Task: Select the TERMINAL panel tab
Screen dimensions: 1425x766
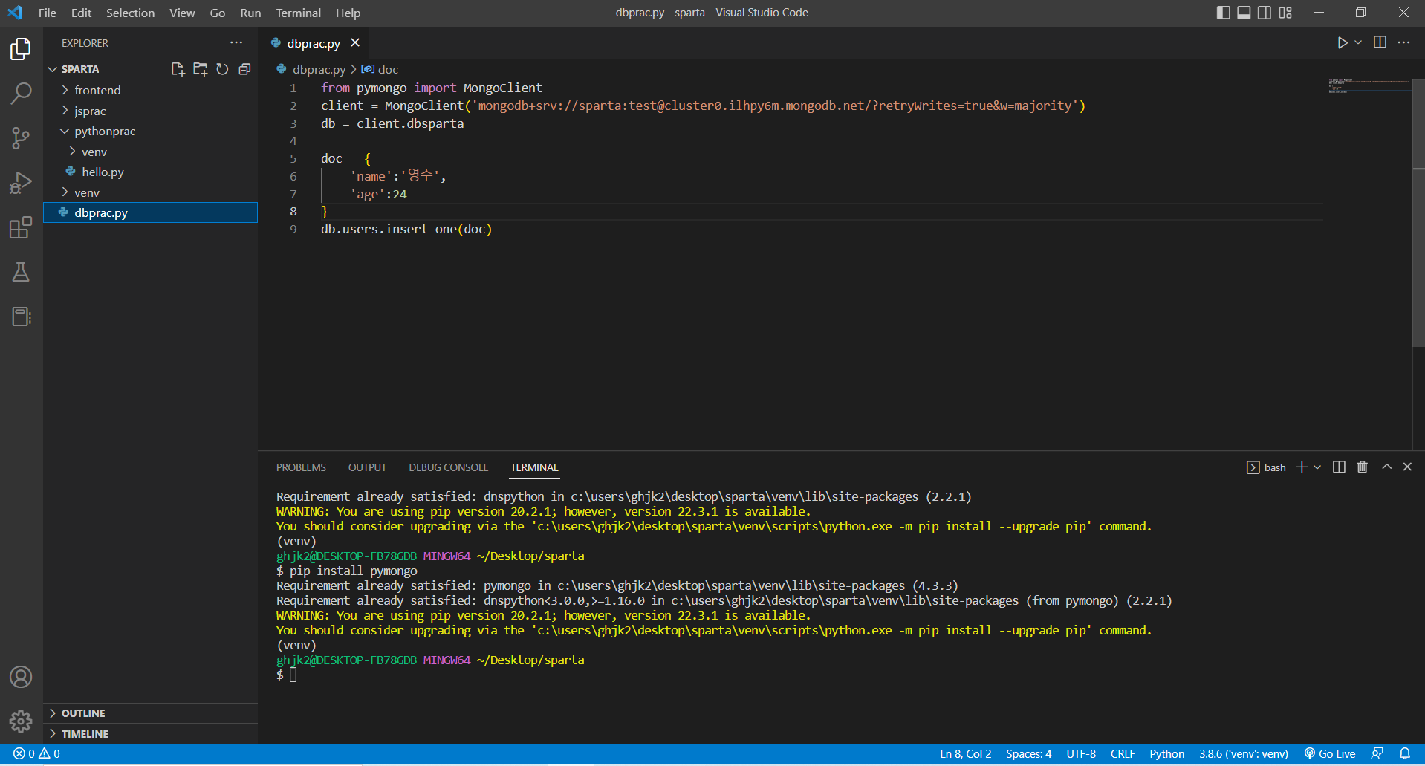Action: [x=534, y=467]
